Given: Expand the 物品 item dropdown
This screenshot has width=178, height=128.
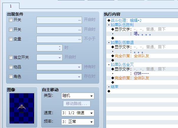Looking at the screenshot, I should 59,67.
